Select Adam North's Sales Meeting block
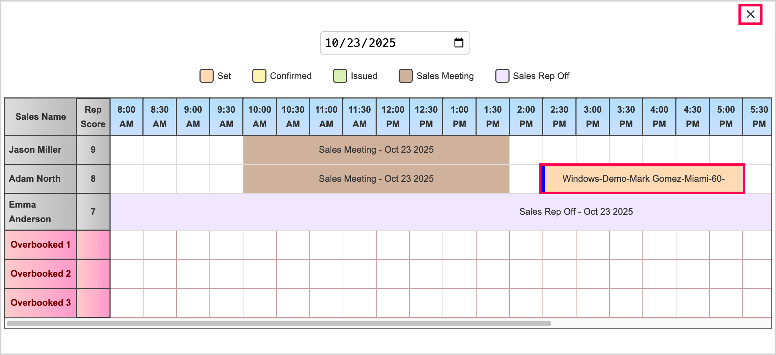This screenshot has width=776, height=355. click(376, 179)
